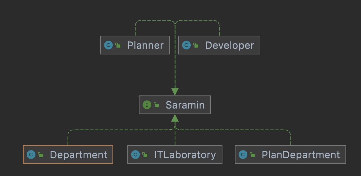Click the class icon on ITLaboratory

click(x=135, y=155)
